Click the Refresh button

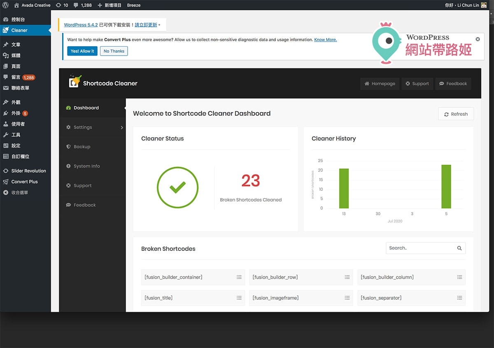point(456,114)
